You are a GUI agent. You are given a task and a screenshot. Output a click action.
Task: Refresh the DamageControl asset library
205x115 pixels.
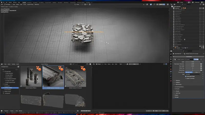[x=18, y=67]
